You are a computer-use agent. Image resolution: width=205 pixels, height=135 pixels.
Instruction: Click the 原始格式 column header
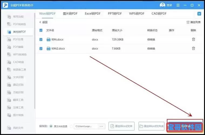tap(97, 30)
